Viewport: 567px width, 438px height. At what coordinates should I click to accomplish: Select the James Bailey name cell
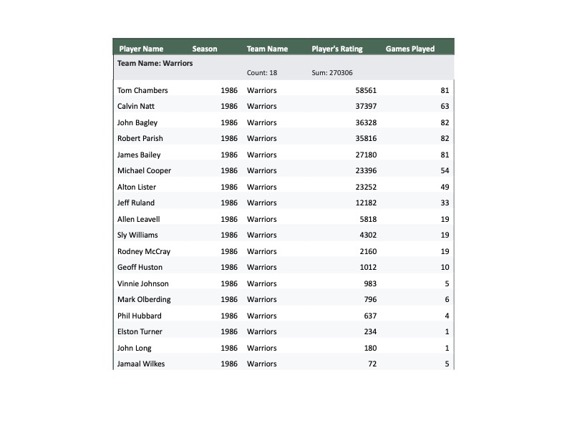pos(139,155)
